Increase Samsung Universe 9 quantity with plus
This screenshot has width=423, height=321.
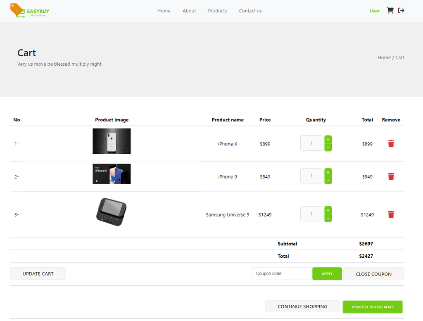click(328, 210)
